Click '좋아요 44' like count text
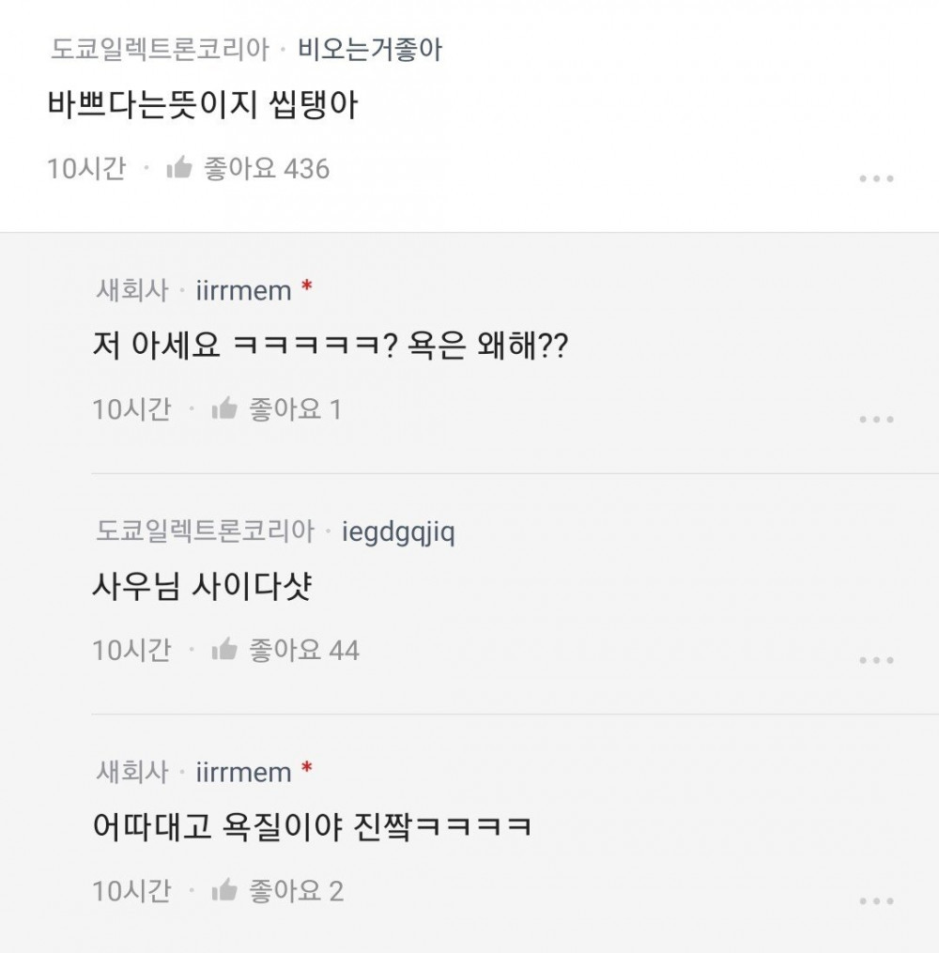Image resolution: width=939 pixels, height=953 pixels. [x=303, y=650]
